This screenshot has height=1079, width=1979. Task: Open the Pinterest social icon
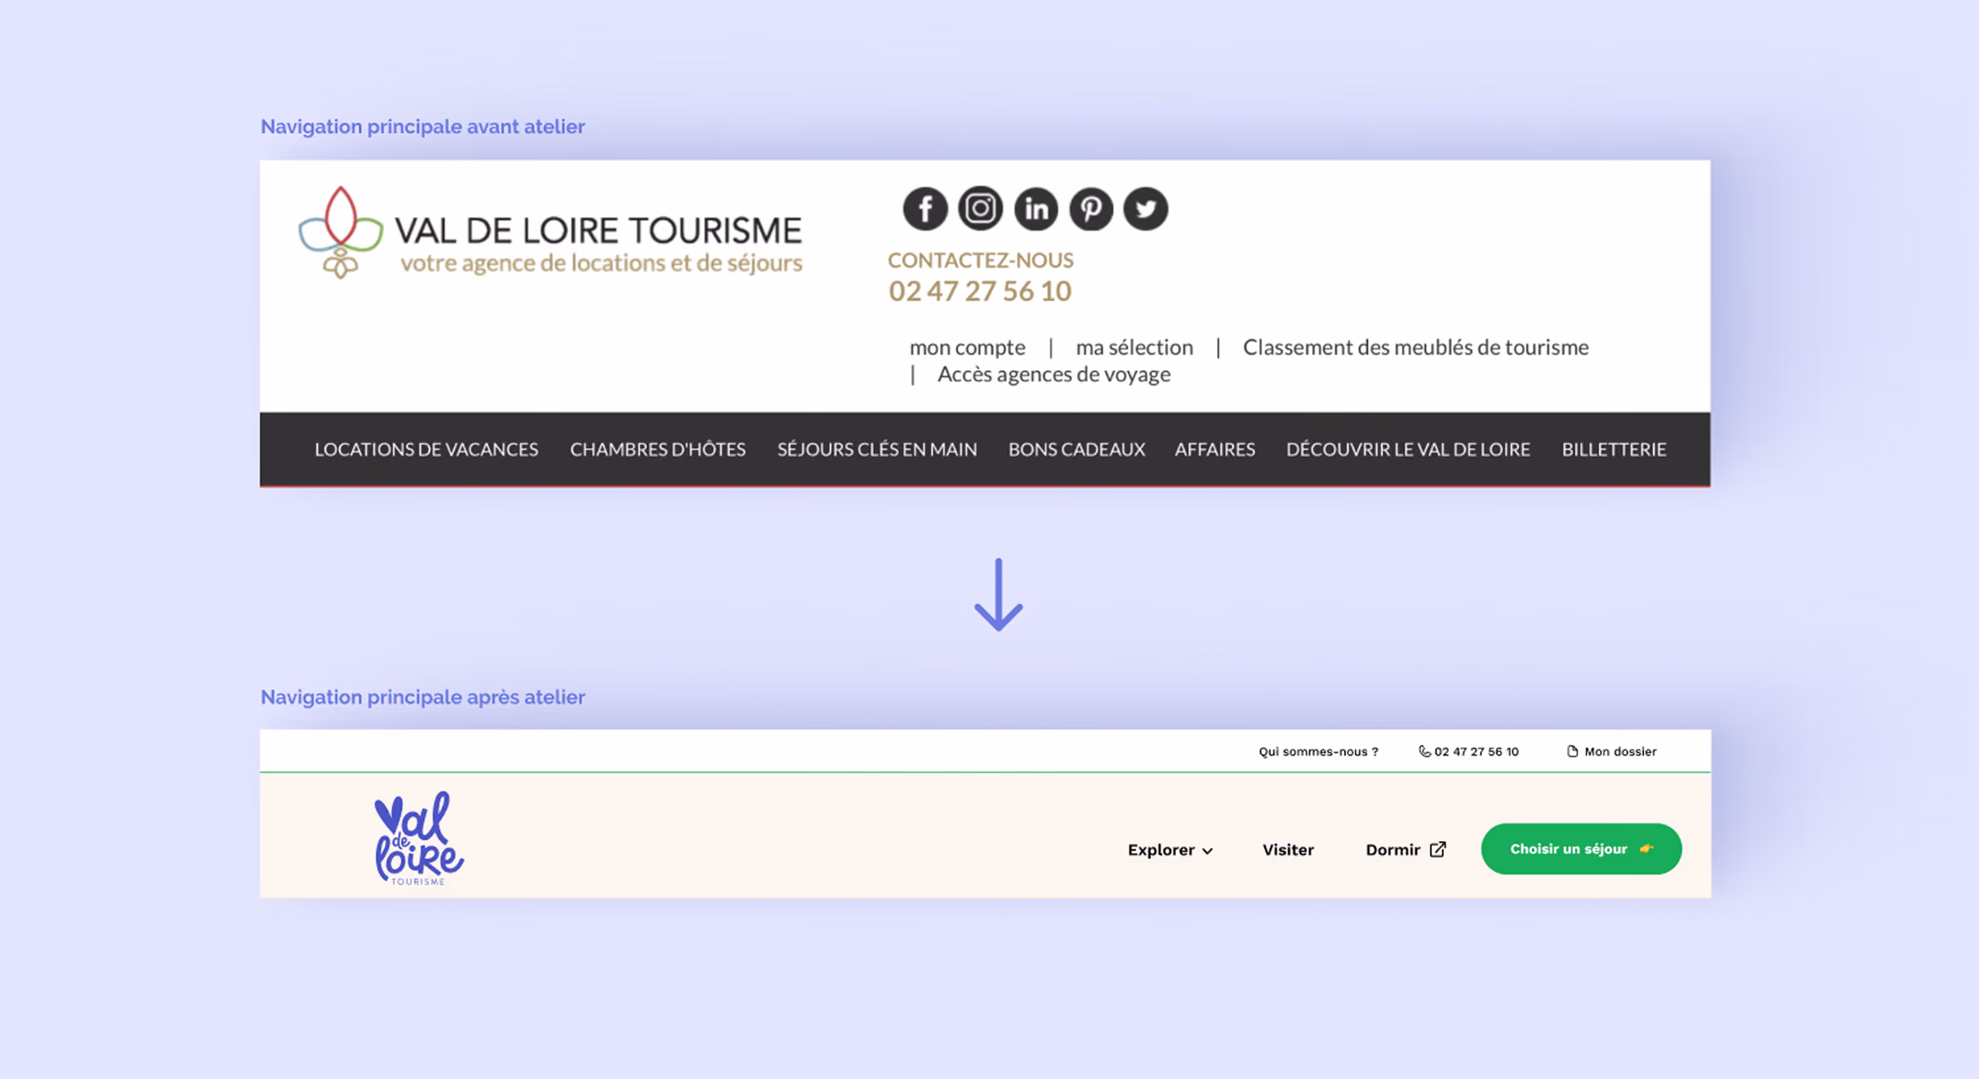[x=1091, y=209]
